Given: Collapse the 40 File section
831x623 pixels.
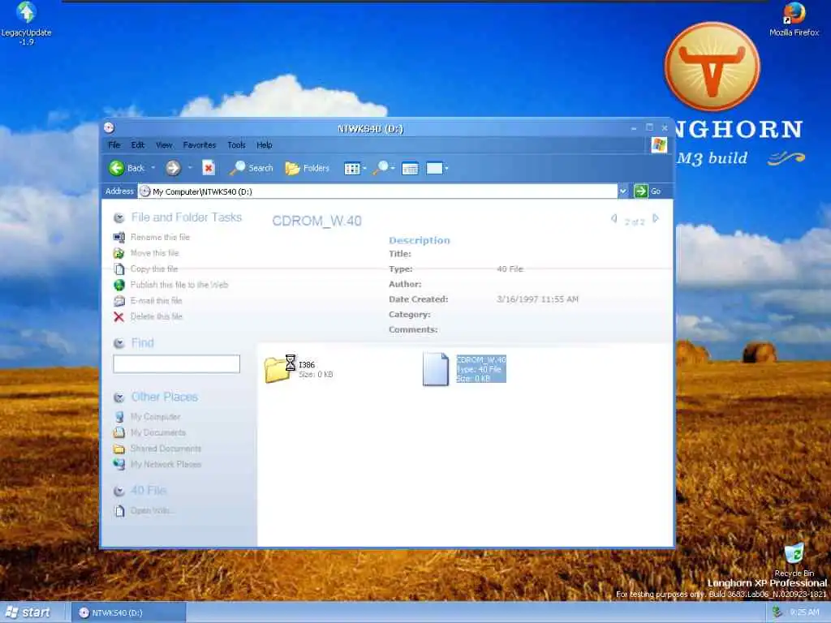Looking at the screenshot, I should [x=119, y=491].
